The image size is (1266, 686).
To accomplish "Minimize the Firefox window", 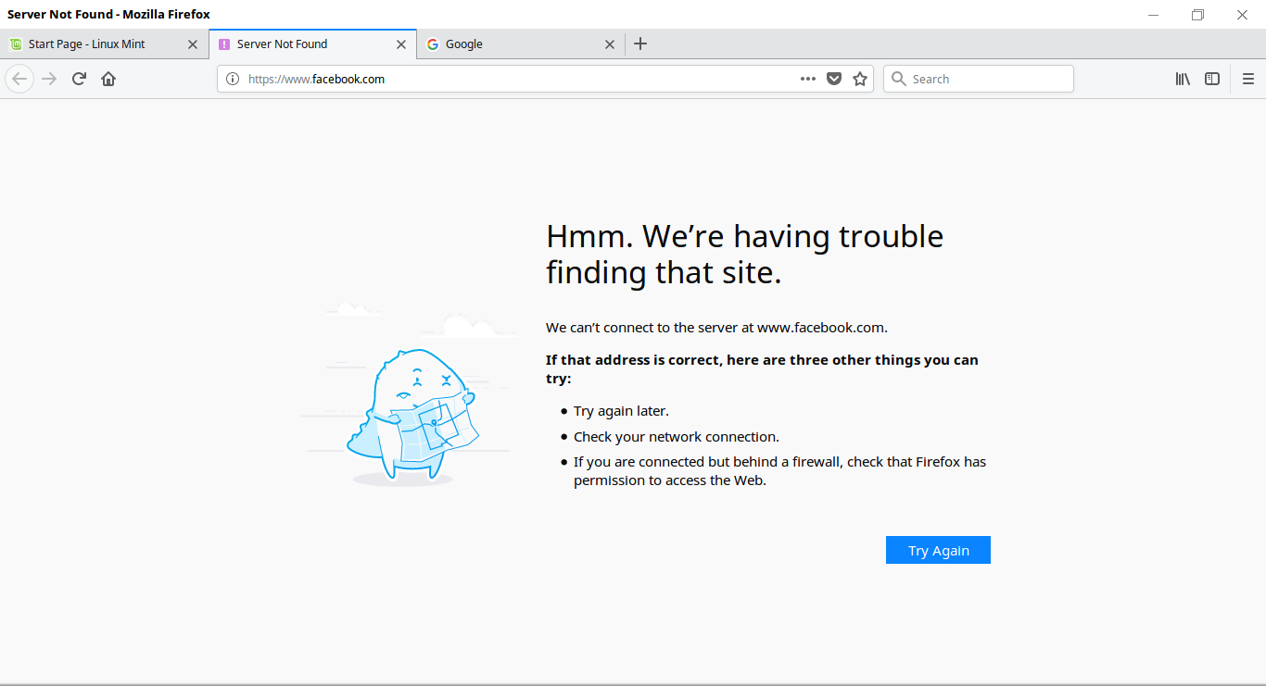I will point(1153,14).
